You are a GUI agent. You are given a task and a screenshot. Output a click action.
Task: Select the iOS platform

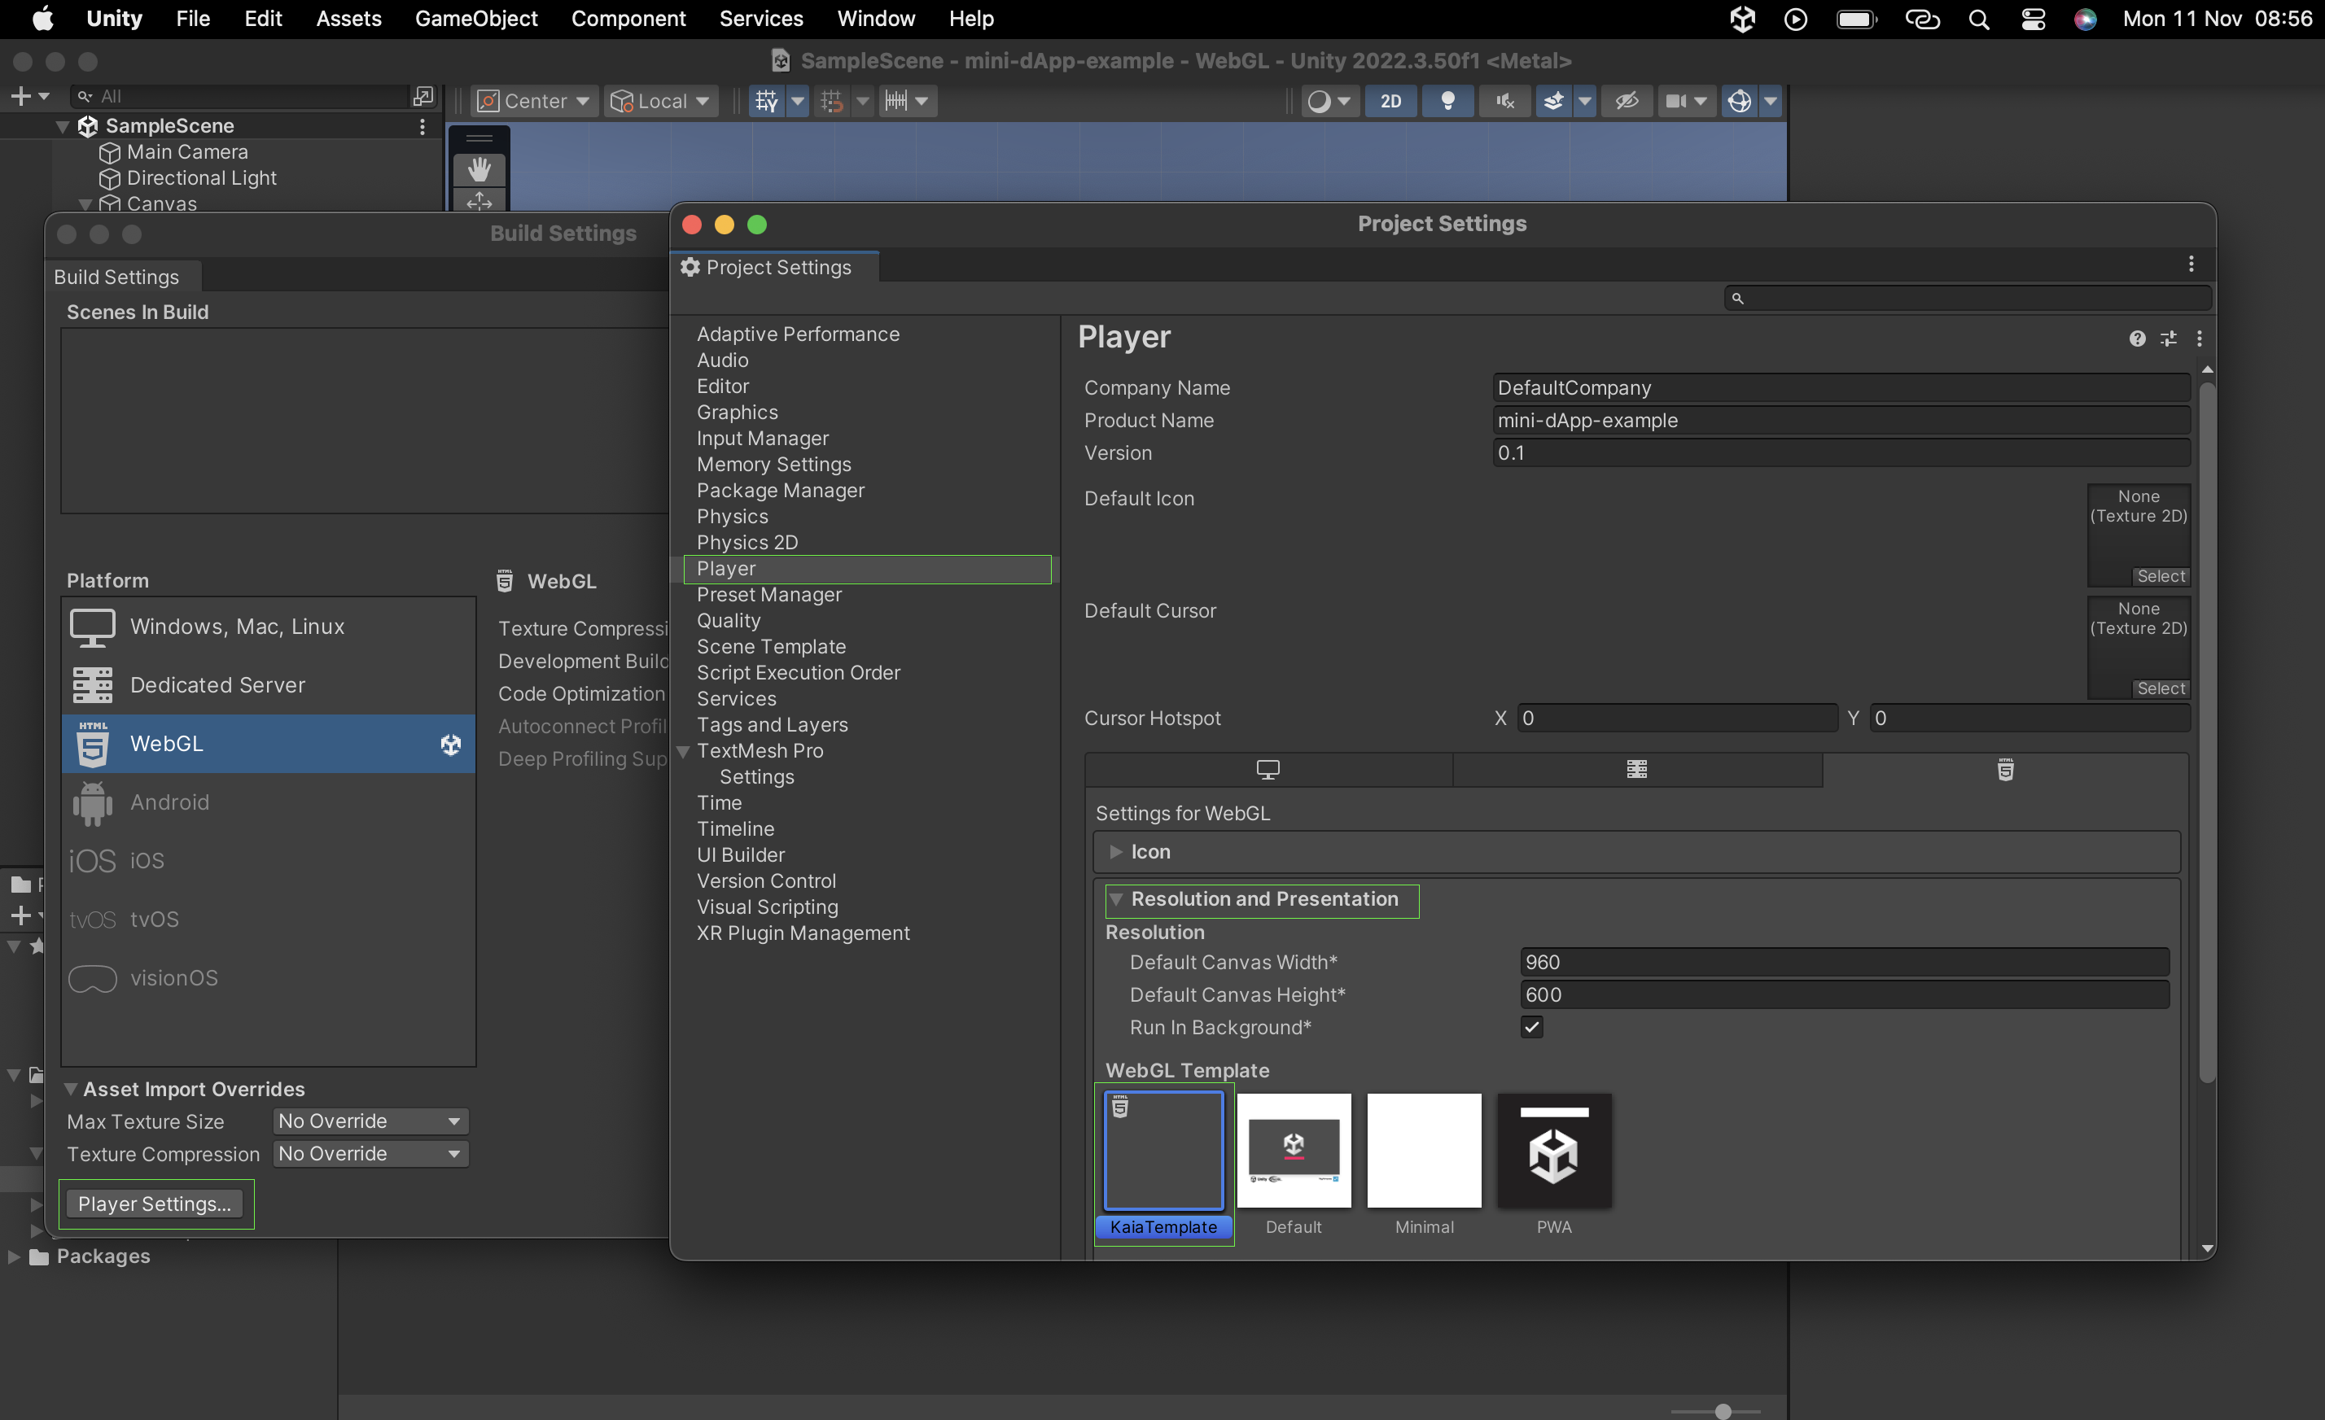[x=268, y=860]
